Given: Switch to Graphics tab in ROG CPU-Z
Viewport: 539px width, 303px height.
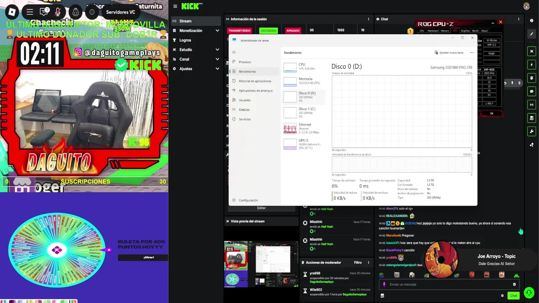Looking at the screenshot, I should point(465,31).
